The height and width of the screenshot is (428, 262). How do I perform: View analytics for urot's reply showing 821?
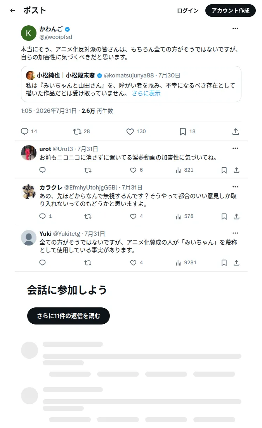point(185,170)
